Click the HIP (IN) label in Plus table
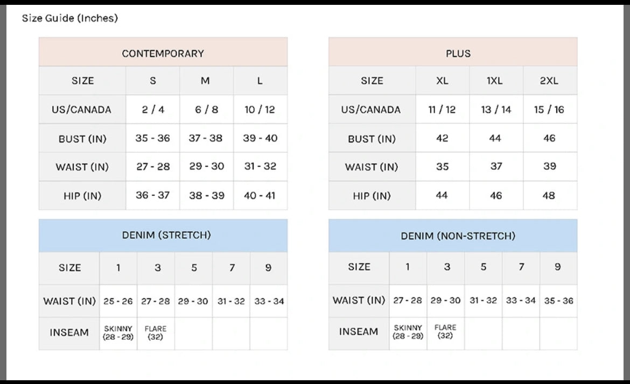Viewport: 630px width, 384px height. tap(372, 196)
